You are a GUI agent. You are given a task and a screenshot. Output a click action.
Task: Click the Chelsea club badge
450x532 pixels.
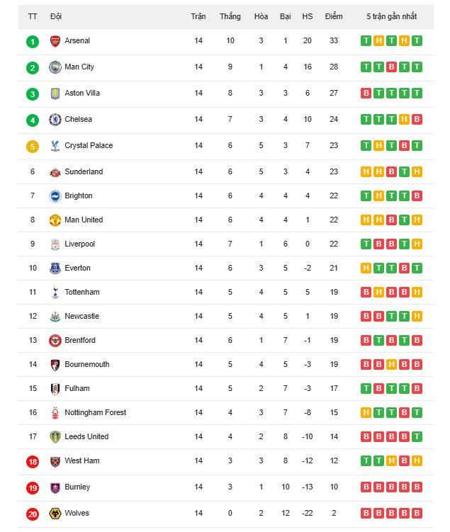click(x=55, y=120)
